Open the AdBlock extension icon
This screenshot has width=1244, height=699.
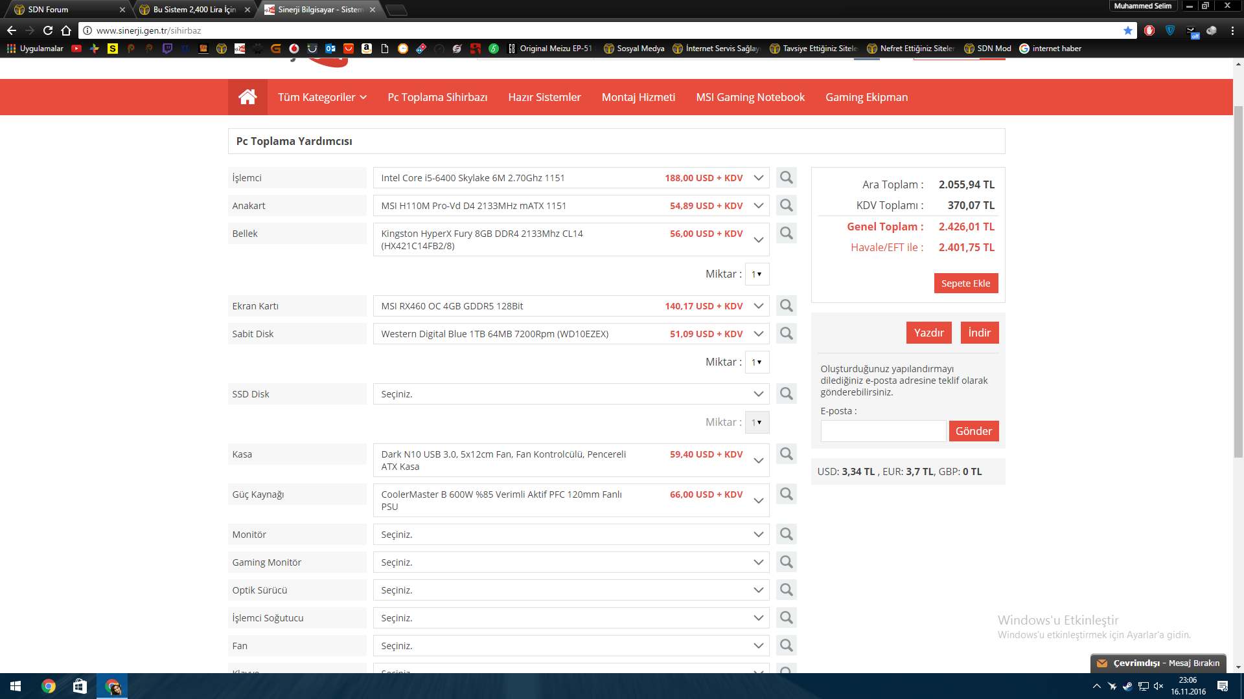coord(1149,30)
